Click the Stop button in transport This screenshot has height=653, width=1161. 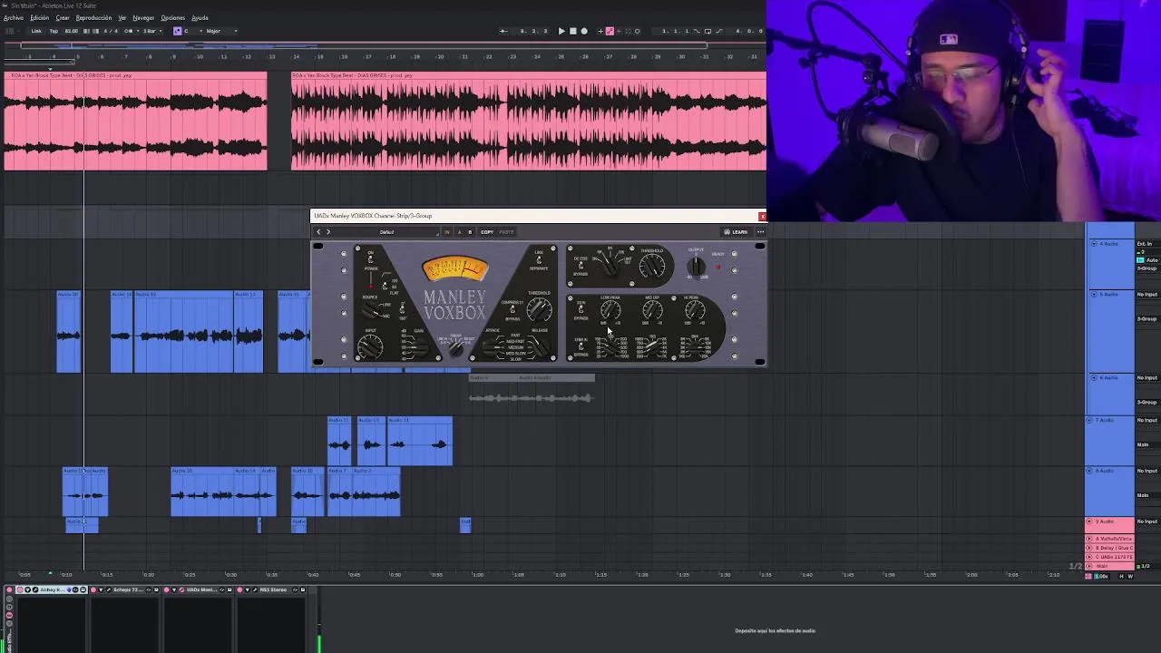[x=572, y=31]
